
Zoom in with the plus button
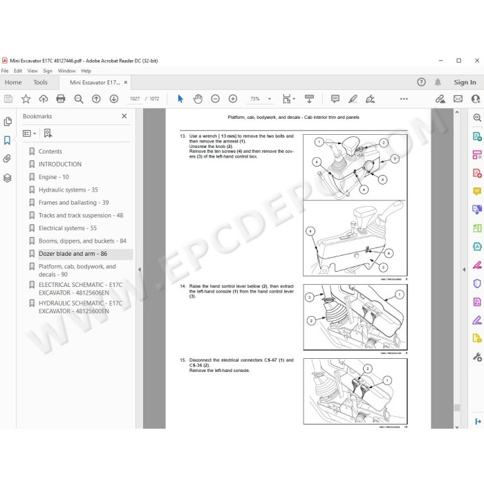(233, 99)
